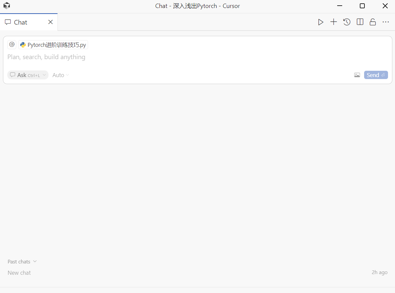The image size is (395, 293).
Task: Toggle split editor layout icon
Action: pos(360,22)
